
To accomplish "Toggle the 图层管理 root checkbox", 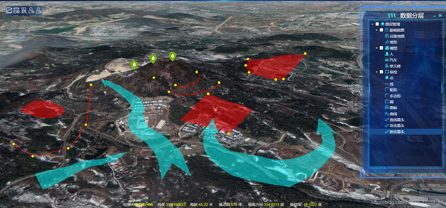I will (x=377, y=24).
